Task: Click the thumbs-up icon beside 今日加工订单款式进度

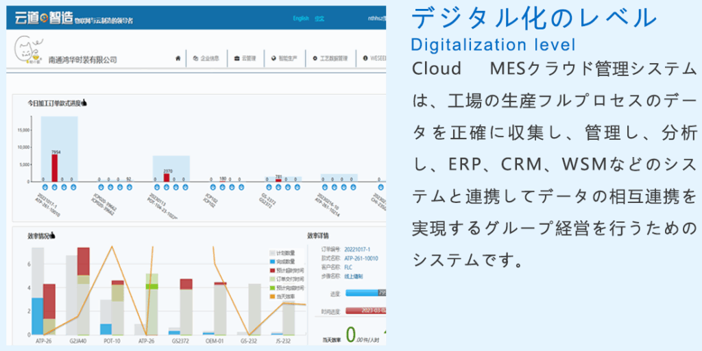Action: point(84,103)
